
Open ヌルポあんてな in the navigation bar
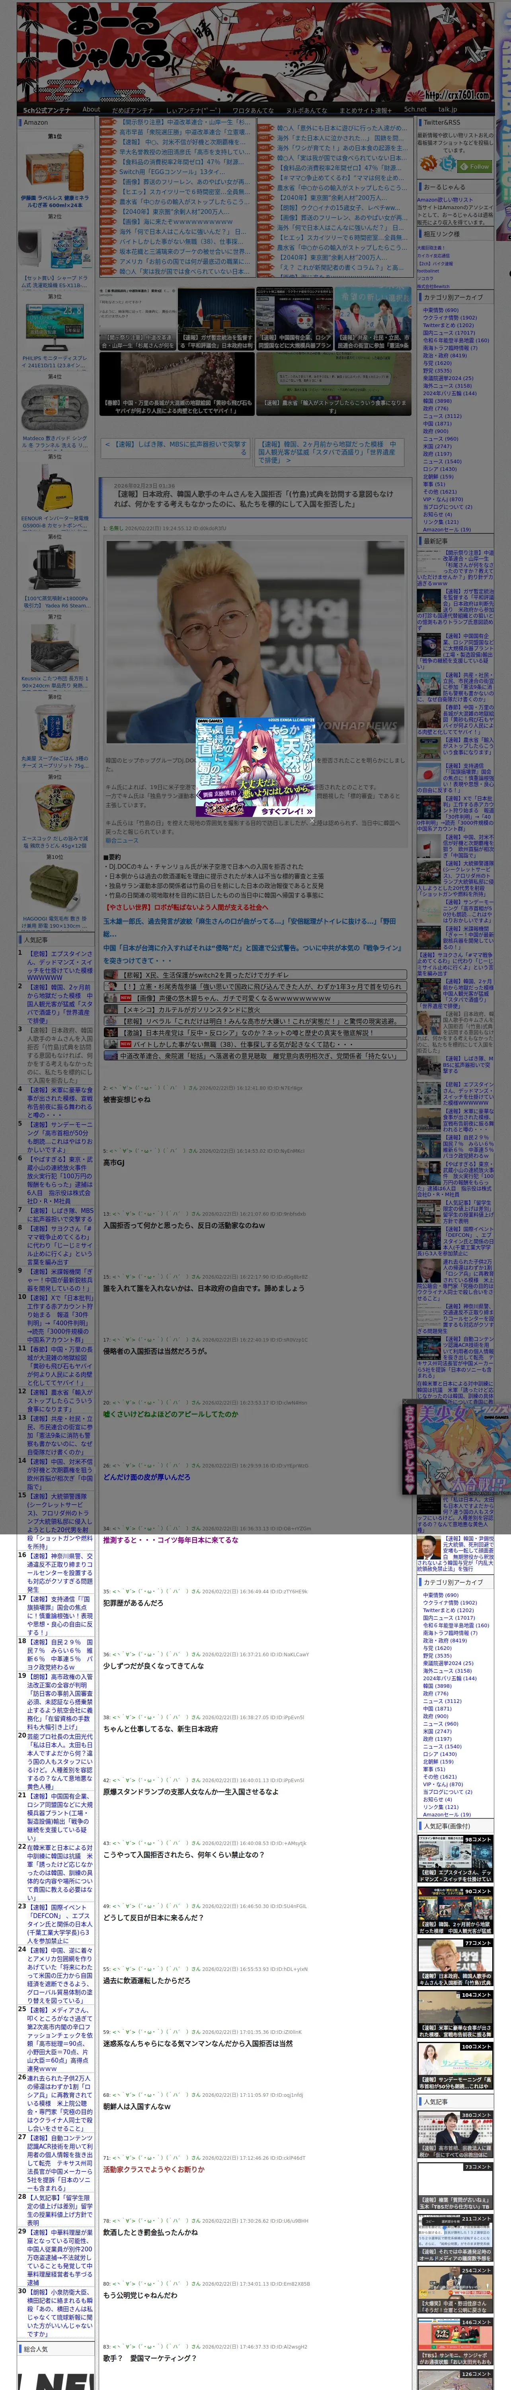(306, 110)
